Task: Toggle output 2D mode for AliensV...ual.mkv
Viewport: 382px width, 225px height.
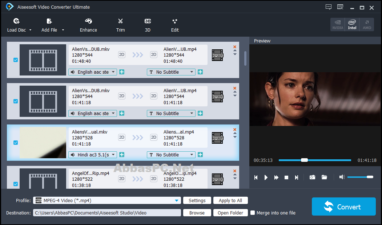Action: click(153, 137)
